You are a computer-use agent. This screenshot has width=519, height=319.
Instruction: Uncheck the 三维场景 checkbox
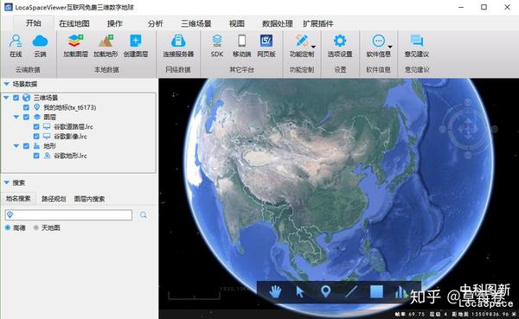click(16, 98)
